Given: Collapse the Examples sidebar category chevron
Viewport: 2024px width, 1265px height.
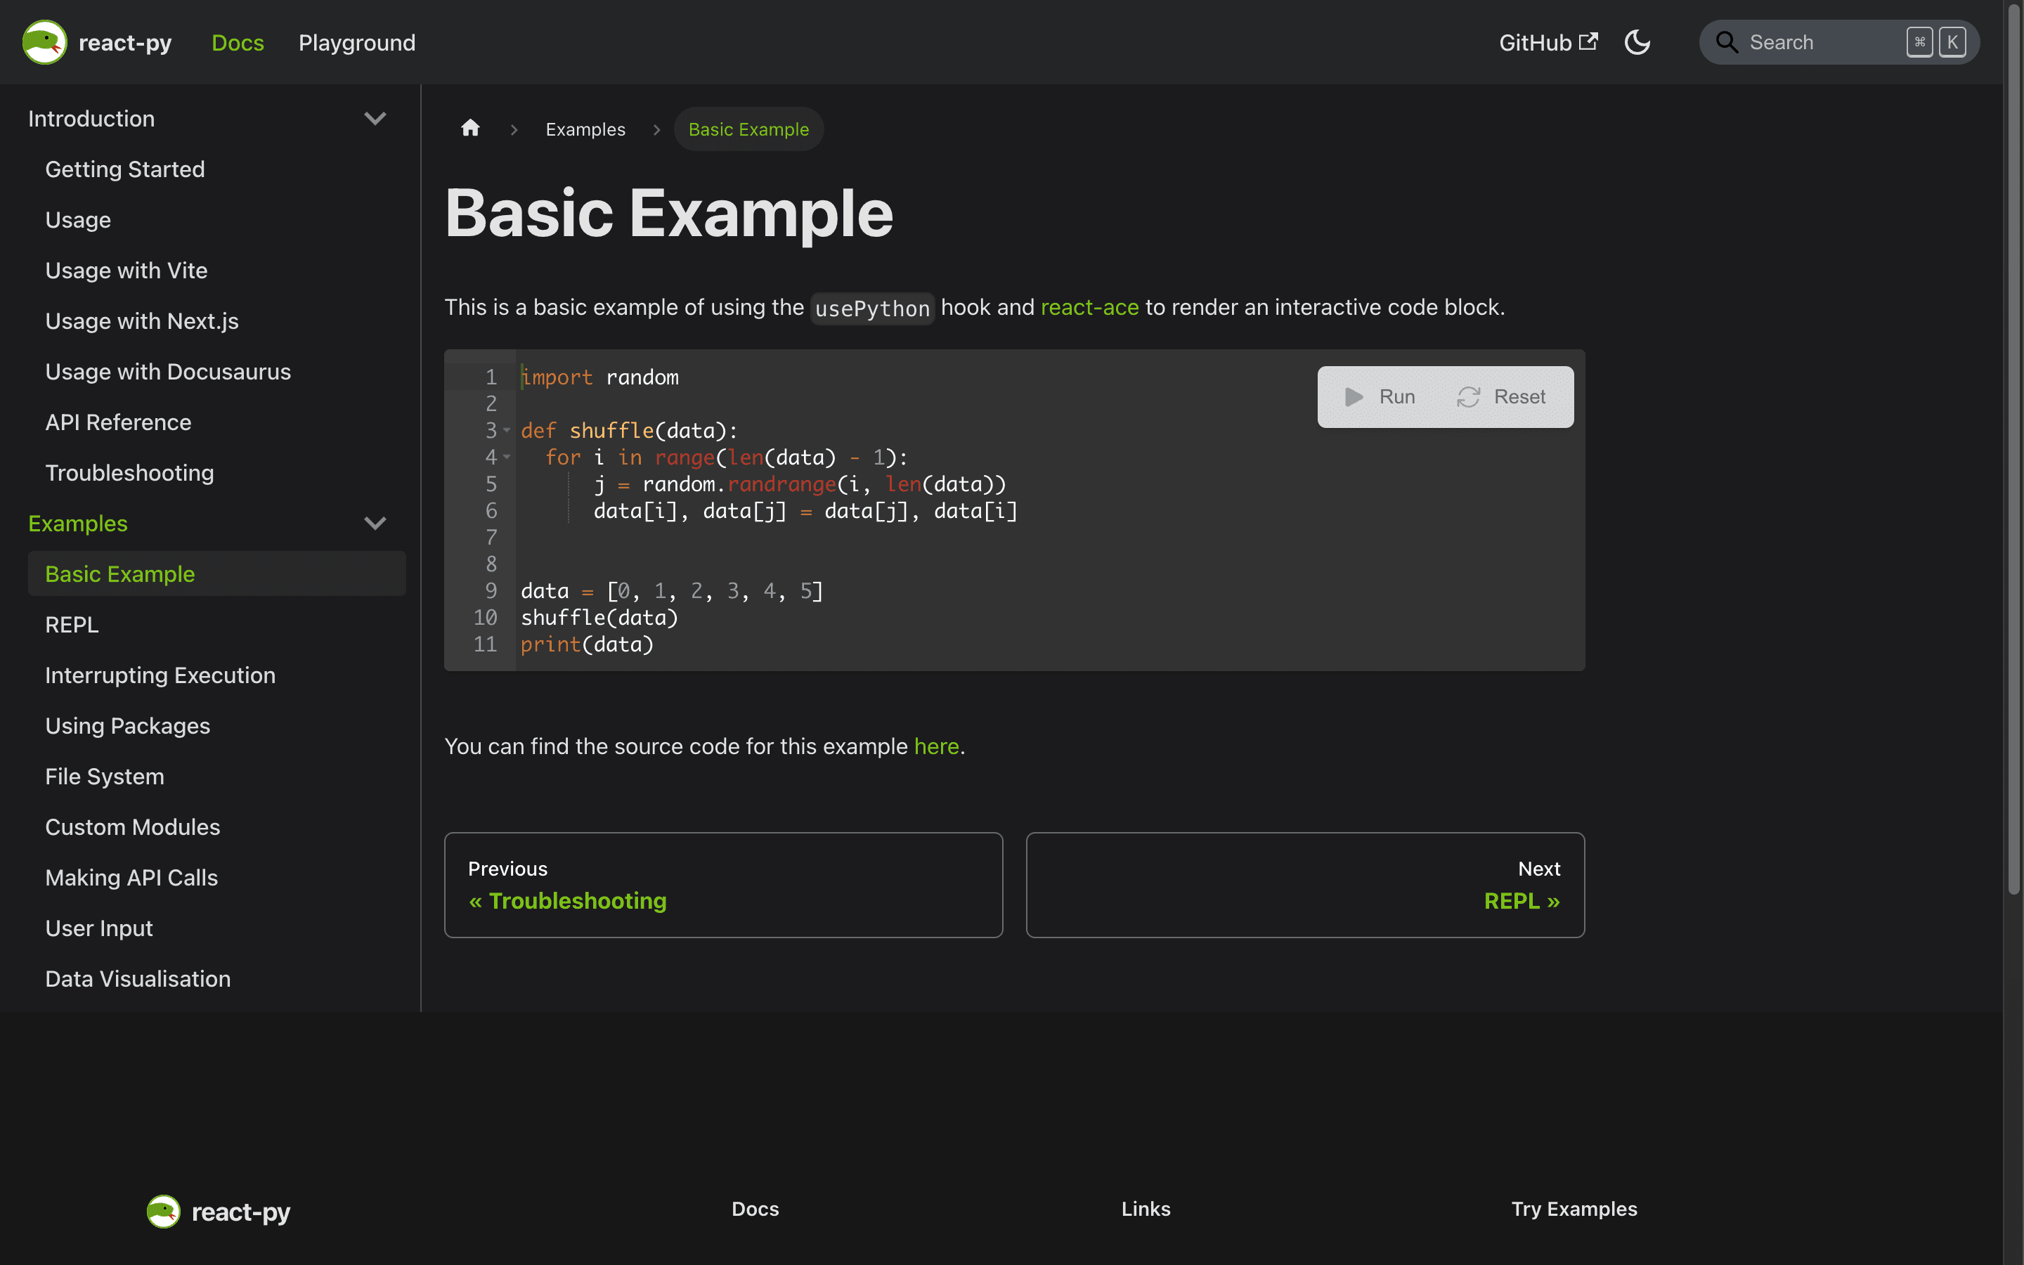Looking at the screenshot, I should coord(375,524).
